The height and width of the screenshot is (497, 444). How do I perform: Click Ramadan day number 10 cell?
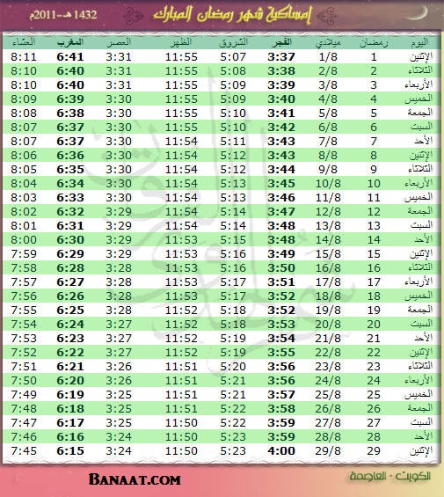coord(374,184)
